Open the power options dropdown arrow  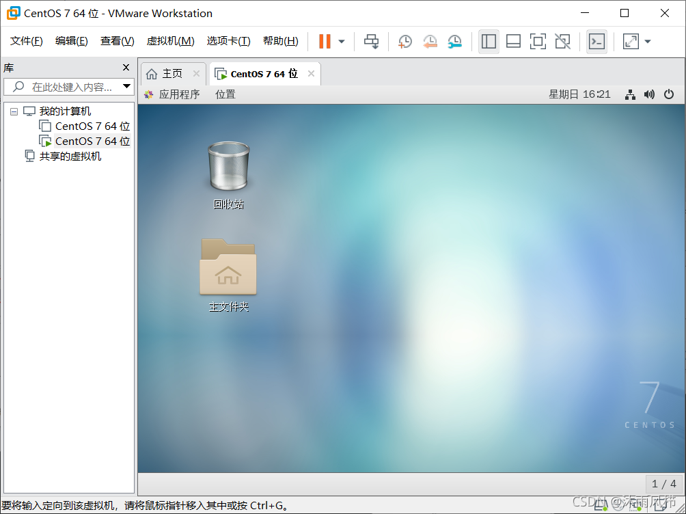tap(342, 42)
